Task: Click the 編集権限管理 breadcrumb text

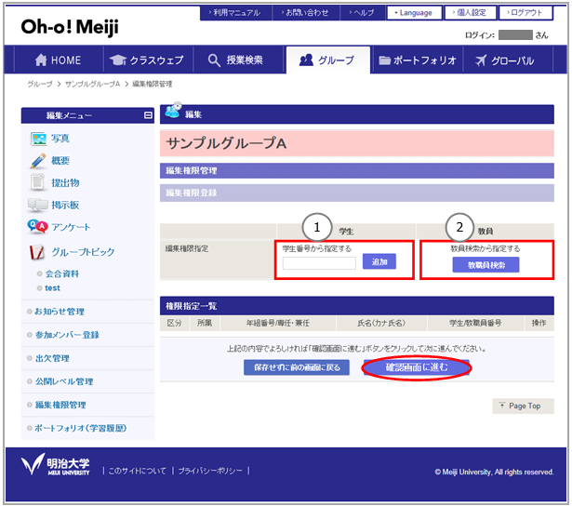Action: tap(153, 85)
